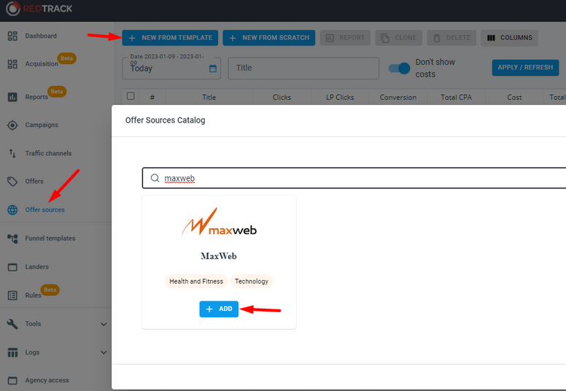
Task: Click the Agency access icon
Action: tap(12, 380)
